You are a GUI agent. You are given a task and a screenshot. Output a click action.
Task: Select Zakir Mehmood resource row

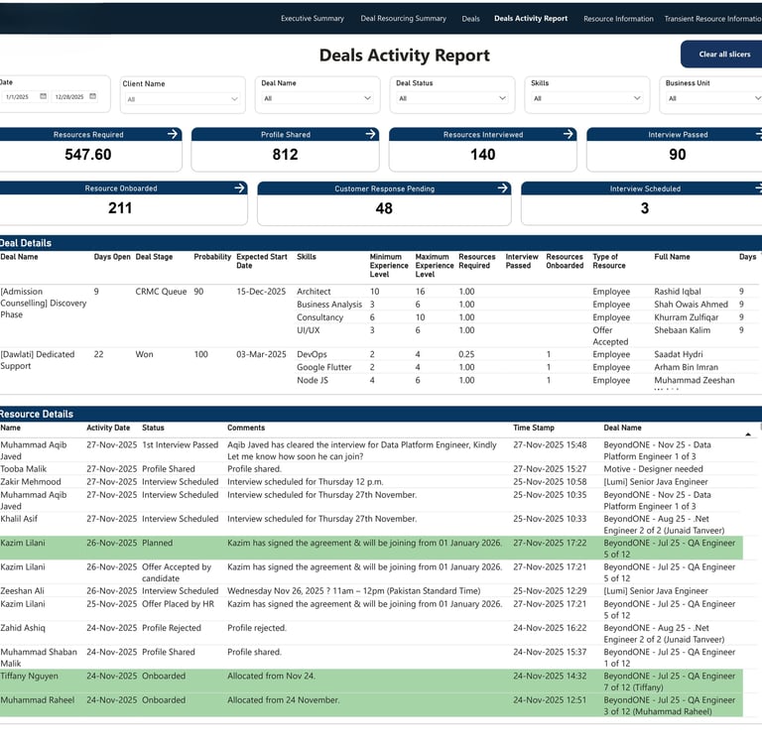click(x=371, y=481)
